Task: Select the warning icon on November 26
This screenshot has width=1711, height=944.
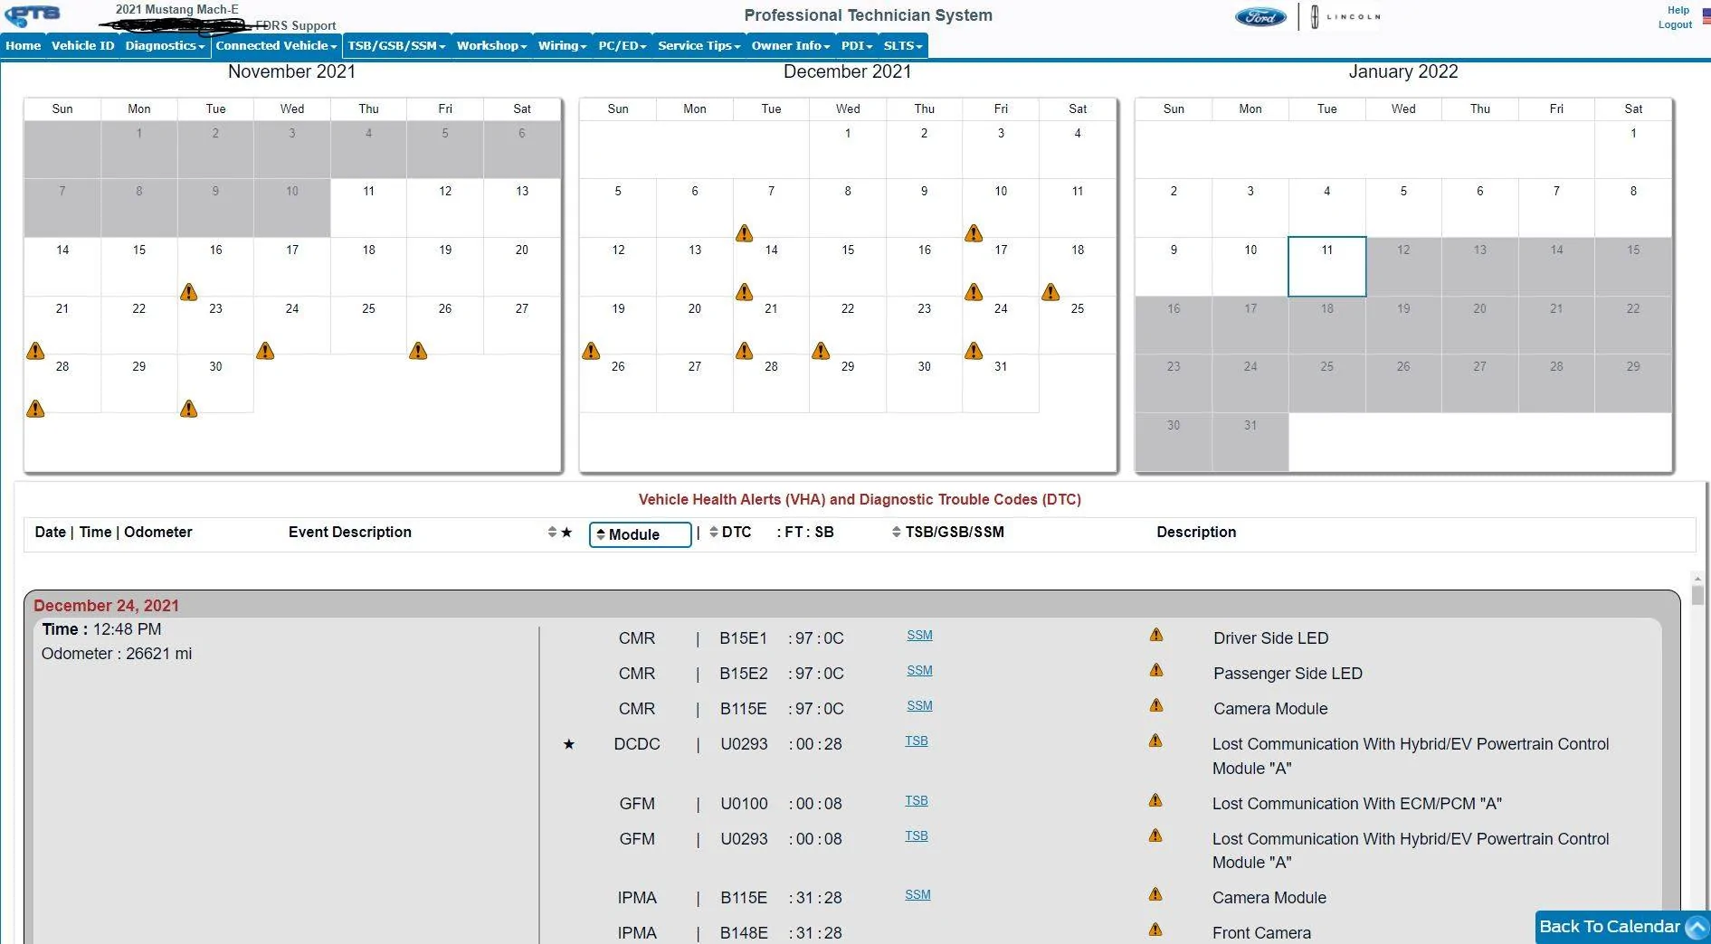Action: 418,351
